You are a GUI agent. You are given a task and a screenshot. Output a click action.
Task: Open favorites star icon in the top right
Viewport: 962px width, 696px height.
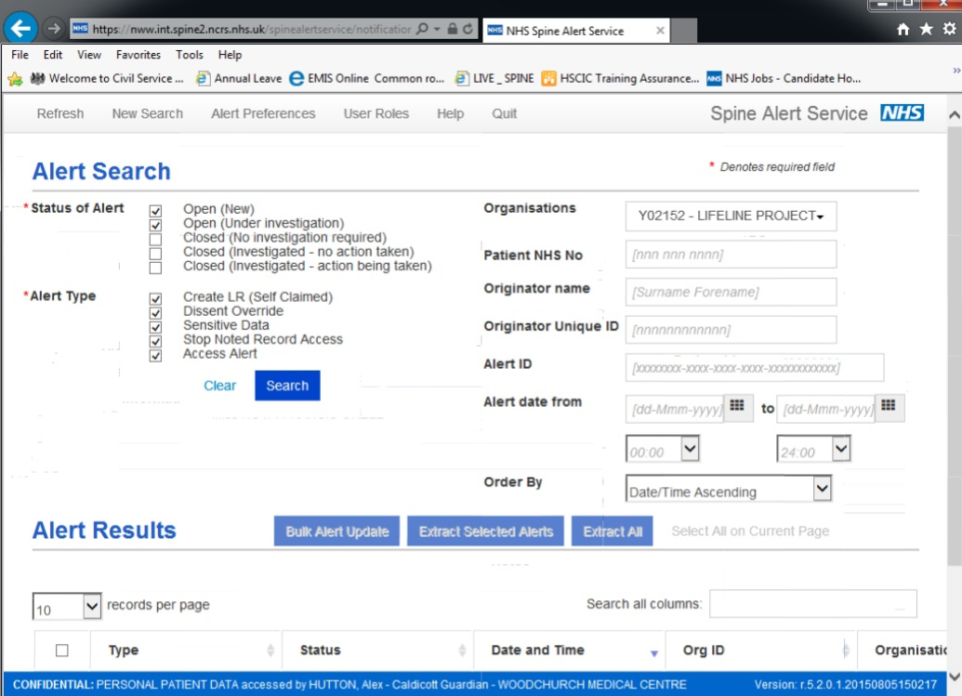(x=927, y=29)
